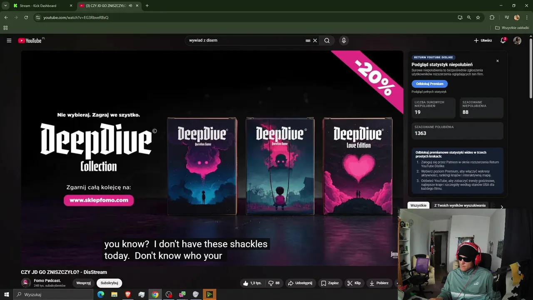Image resolution: width=533 pixels, height=300 pixels.
Task: Click the Szacowane polubienia 1363 card
Action: point(457,130)
